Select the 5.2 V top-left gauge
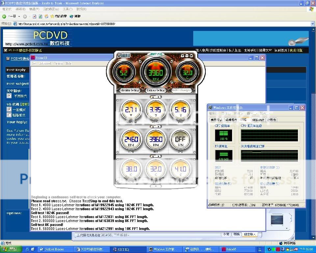The height and width of the screenshot is (253, 316). (x=124, y=72)
